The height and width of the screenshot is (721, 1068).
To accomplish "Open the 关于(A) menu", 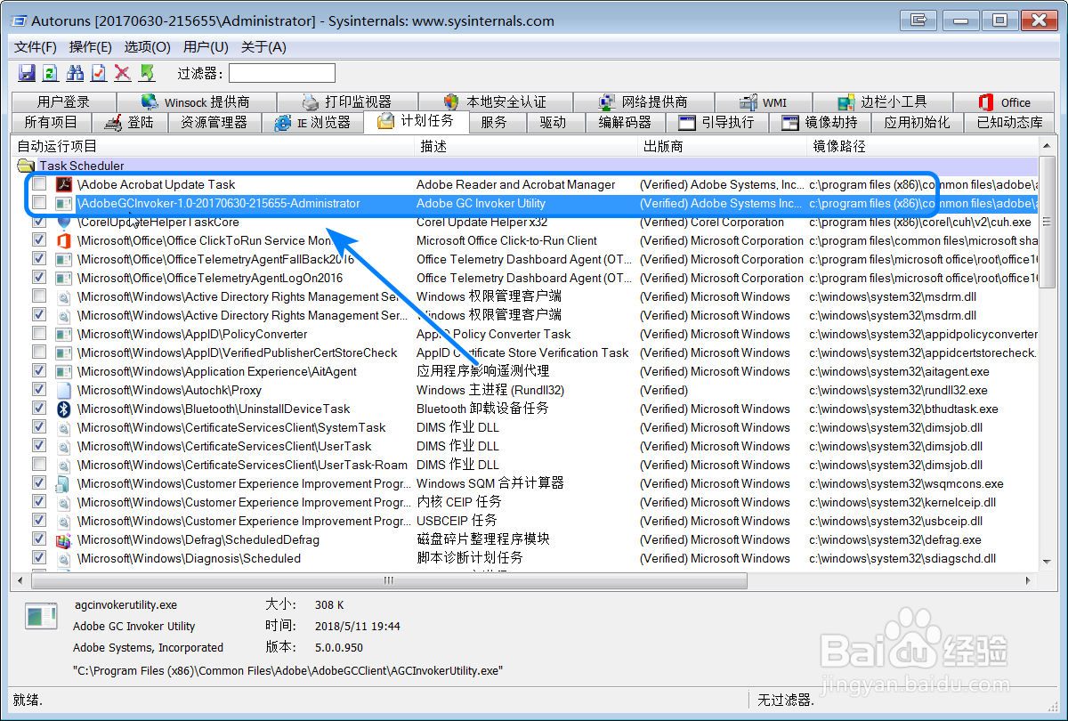I will point(263,47).
